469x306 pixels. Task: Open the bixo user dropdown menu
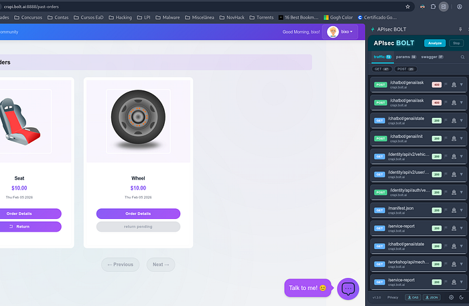click(x=340, y=31)
